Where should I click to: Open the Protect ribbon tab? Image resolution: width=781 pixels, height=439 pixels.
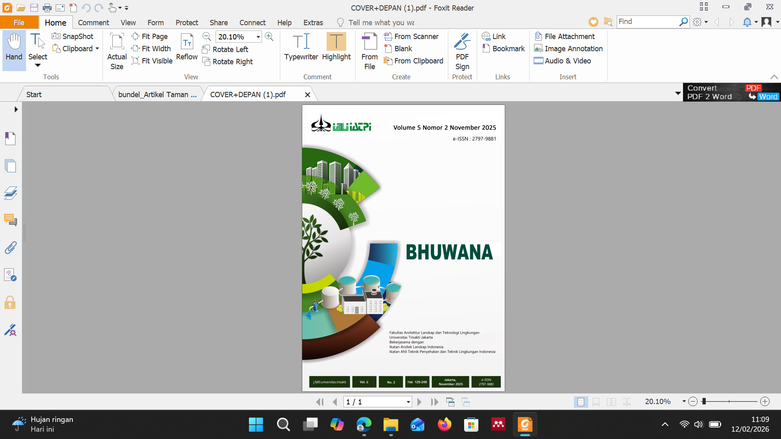click(x=187, y=22)
